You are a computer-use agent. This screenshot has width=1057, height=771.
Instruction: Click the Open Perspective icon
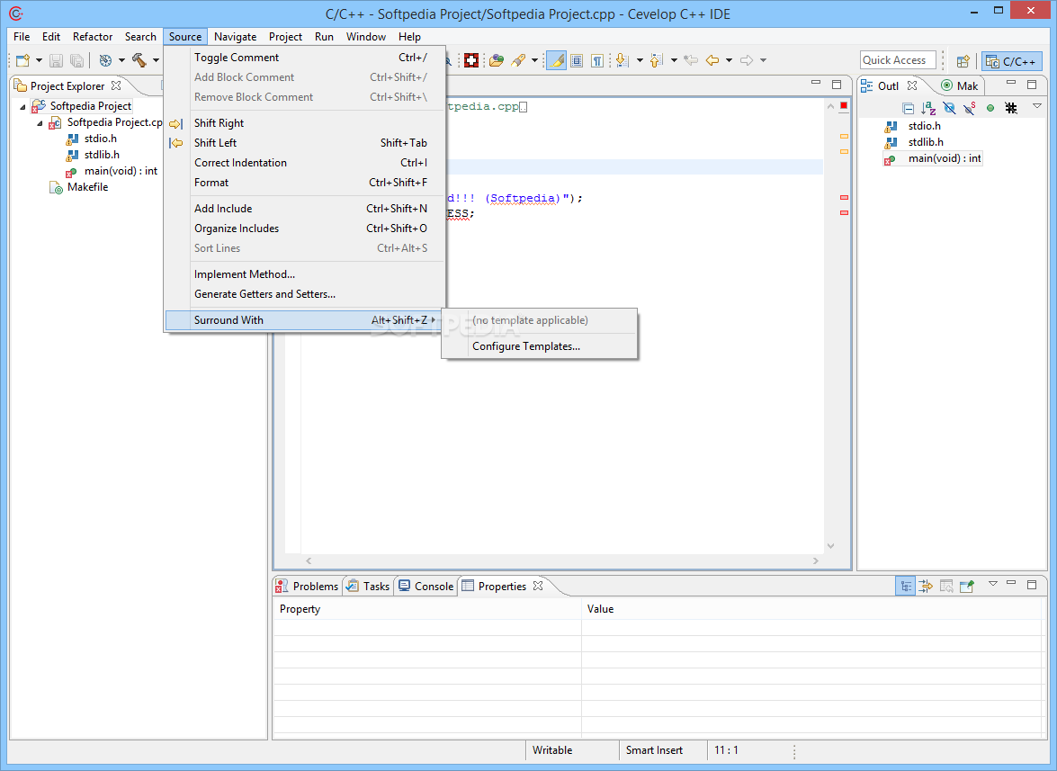pos(963,61)
